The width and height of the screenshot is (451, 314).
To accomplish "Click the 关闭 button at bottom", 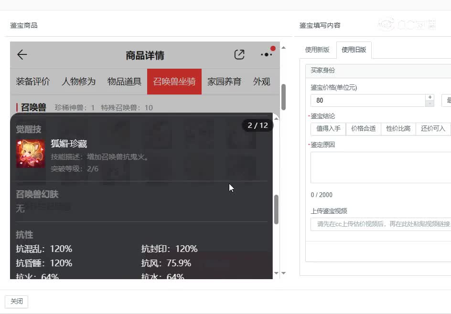I will tap(17, 302).
